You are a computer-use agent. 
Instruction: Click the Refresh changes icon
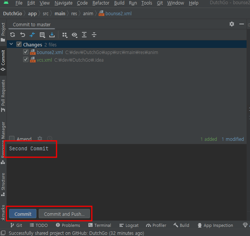point(13,35)
